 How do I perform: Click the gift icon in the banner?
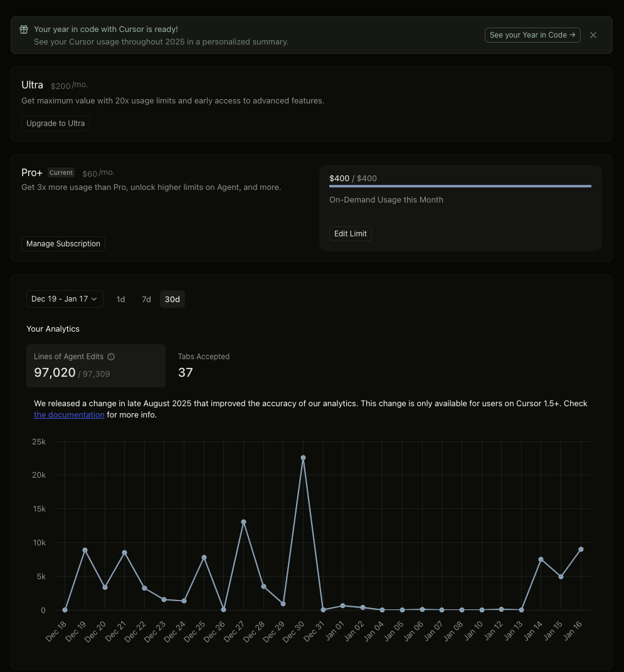pyautogui.click(x=24, y=29)
